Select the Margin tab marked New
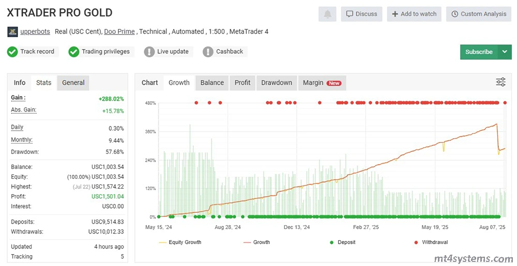Image resolution: width=517 pixels, height=266 pixels. click(x=322, y=83)
